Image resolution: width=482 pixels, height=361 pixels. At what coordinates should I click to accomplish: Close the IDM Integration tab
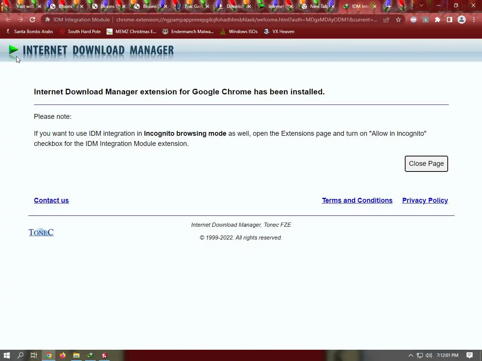pyautogui.click(x=375, y=6)
